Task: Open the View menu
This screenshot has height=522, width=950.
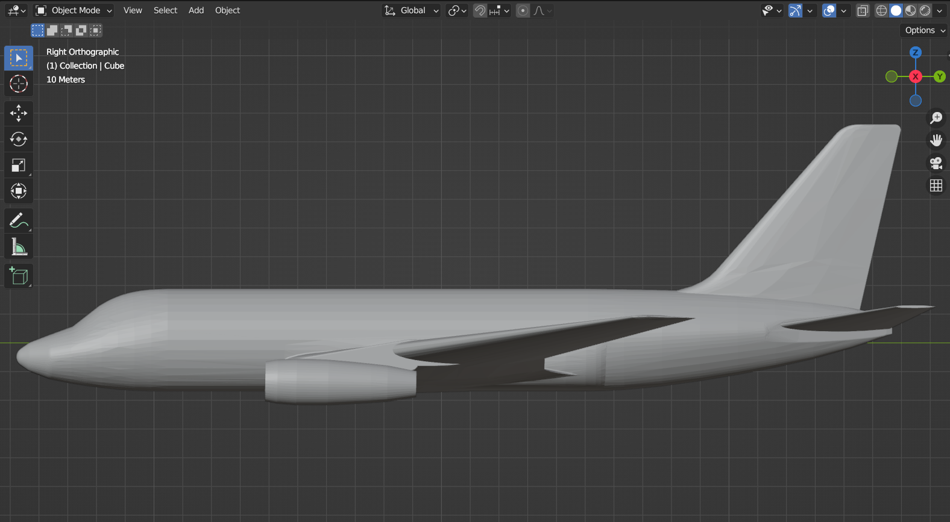Action: point(133,11)
